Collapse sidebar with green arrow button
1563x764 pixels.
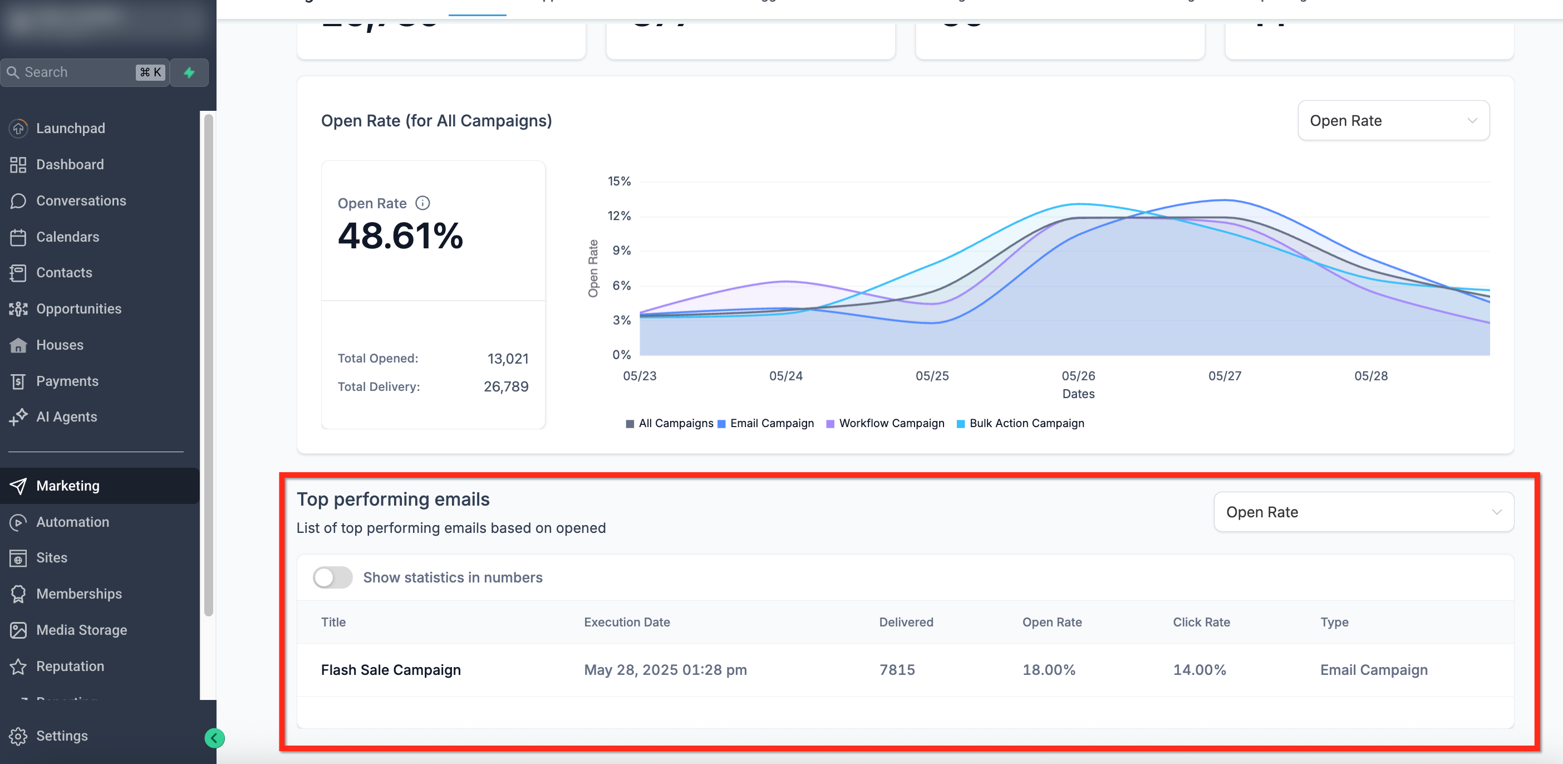coord(214,738)
